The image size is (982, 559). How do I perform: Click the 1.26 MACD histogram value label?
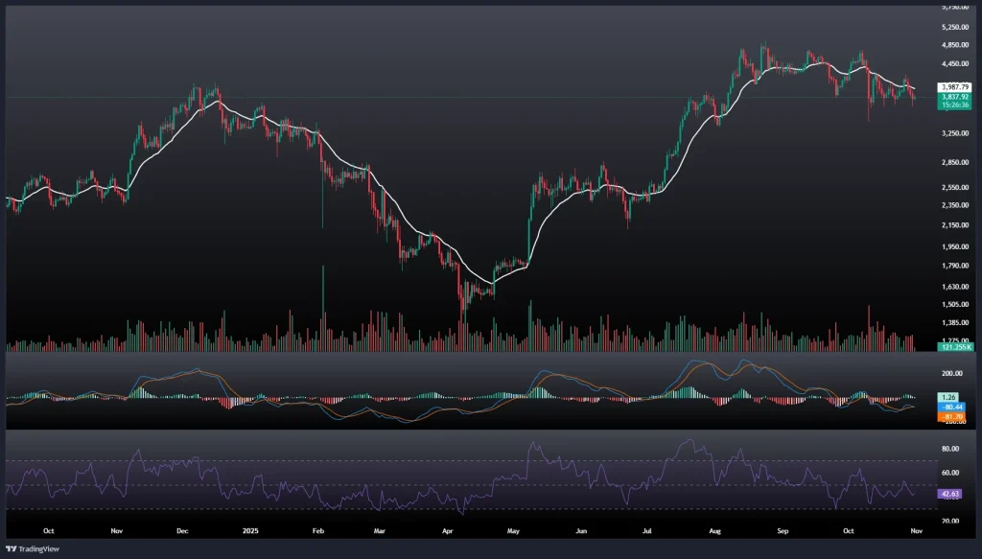pyautogui.click(x=949, y=396)
